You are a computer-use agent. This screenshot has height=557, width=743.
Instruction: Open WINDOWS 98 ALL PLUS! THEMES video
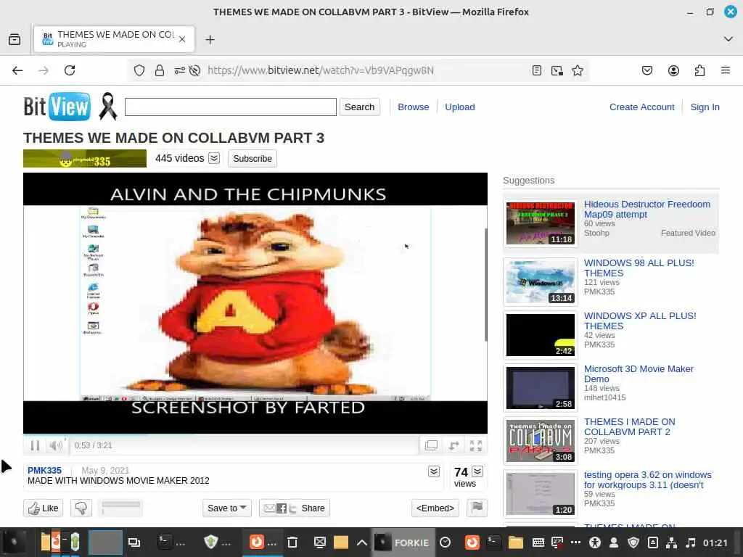click(x=639, y=268)
